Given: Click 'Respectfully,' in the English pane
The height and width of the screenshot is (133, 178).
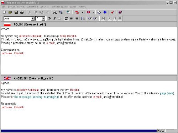Looking at the screenshot, I should (9, 104).
